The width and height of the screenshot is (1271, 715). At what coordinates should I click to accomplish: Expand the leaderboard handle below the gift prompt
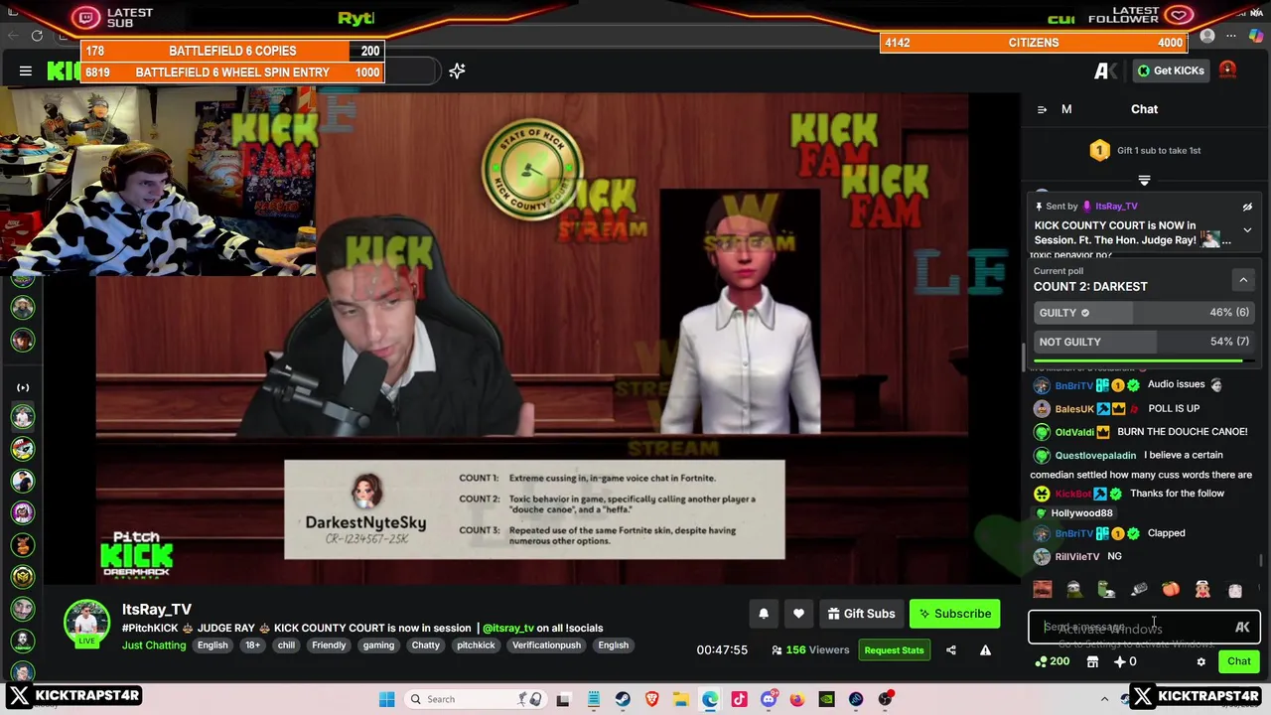[1144, 180]
